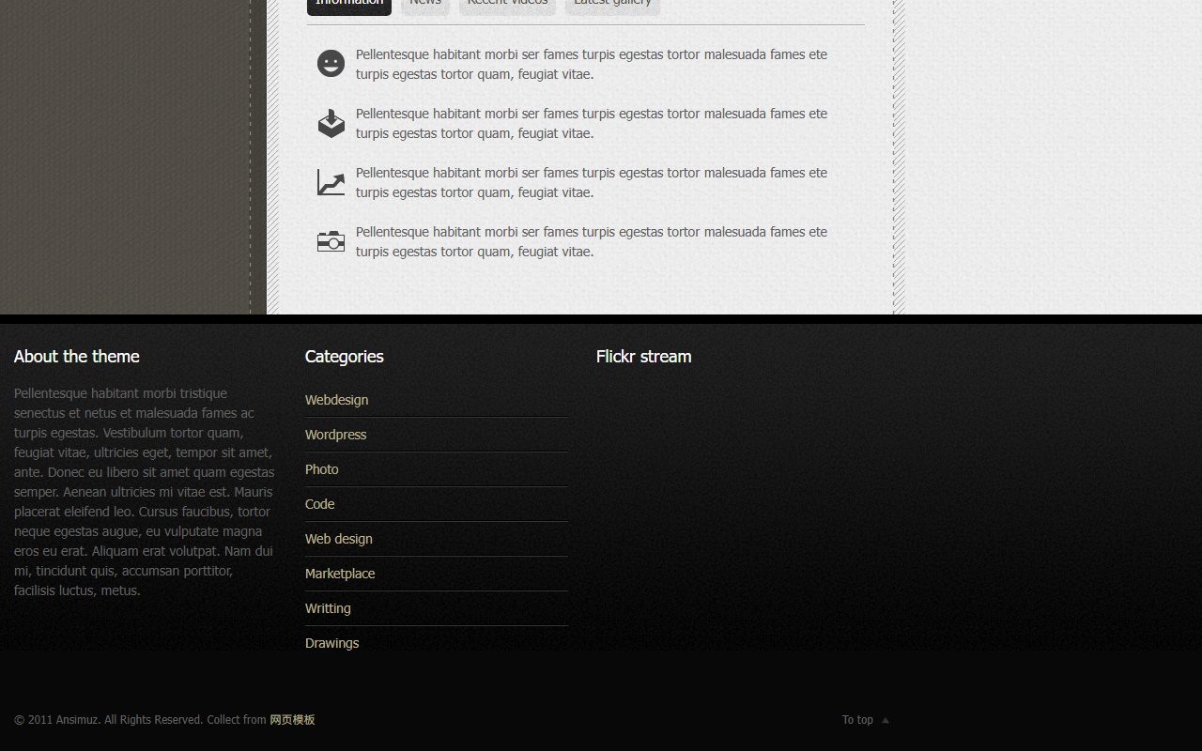
Task: Follow the Writting category link
Action: click(x=328, y=608)
